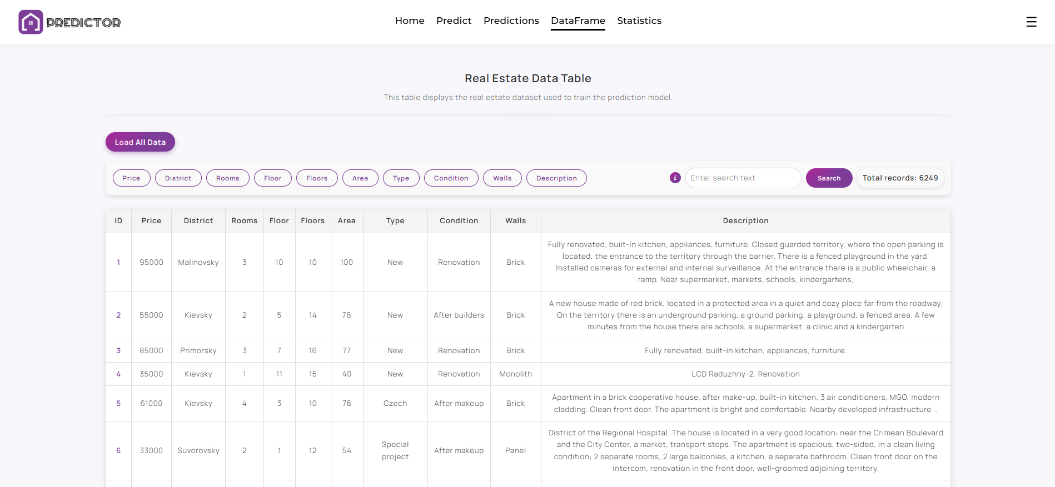Click the purple search info icon
This screenshot has height=487, width=1055.
(x=675, y=178)
